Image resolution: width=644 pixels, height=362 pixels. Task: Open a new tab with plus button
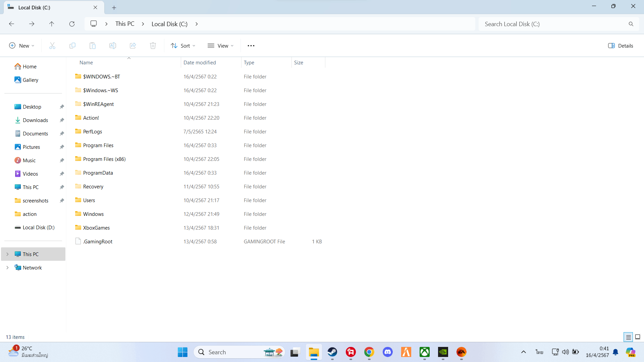point(114,7)
